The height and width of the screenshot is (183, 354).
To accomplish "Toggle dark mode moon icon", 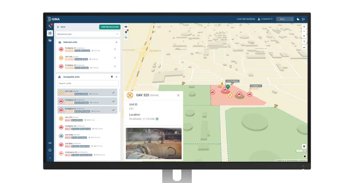I will (x=298, y=19).
